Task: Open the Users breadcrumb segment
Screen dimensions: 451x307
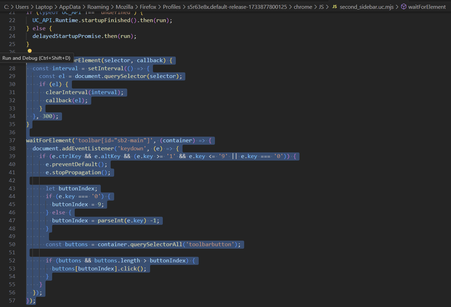Action: 22,7
